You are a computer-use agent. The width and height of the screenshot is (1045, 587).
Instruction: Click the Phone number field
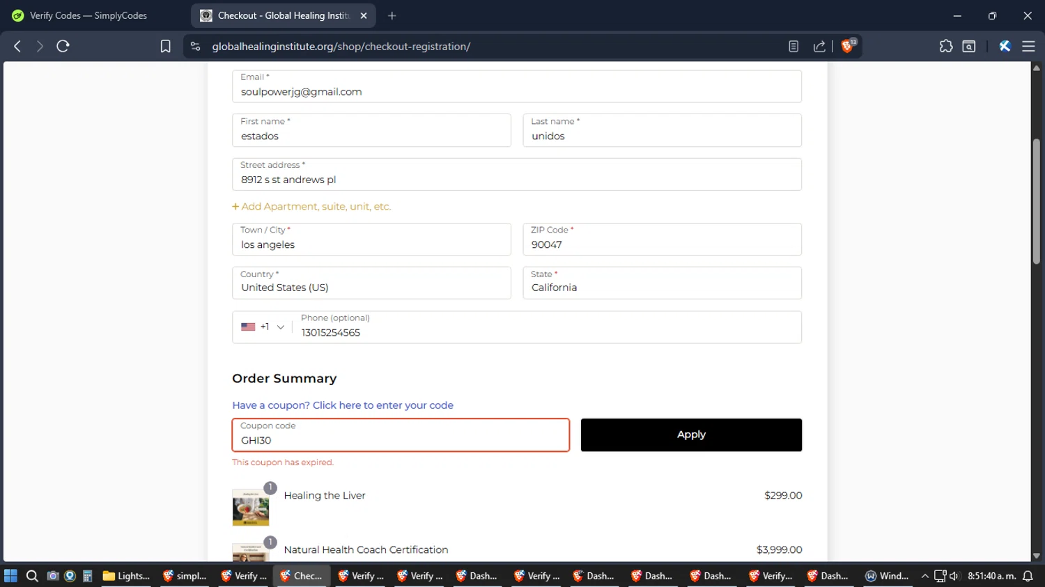pos(547,327)
